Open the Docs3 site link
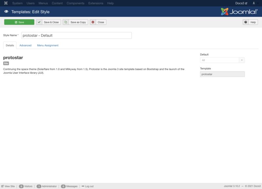The height and width of the screenshot is (189, 262). tap(241, 3)
